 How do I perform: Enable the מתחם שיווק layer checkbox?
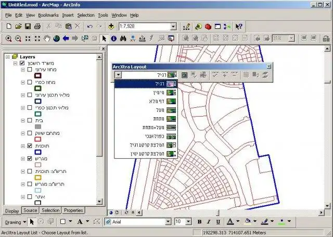coord(30,133)
